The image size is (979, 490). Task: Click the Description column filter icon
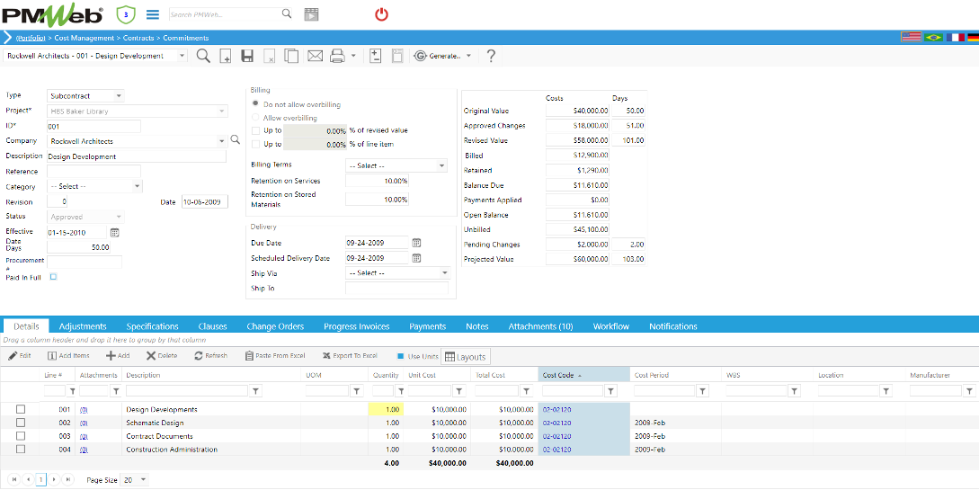click(255, 391)
